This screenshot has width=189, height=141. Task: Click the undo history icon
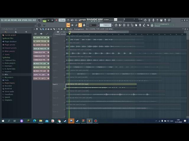[145, 20]
